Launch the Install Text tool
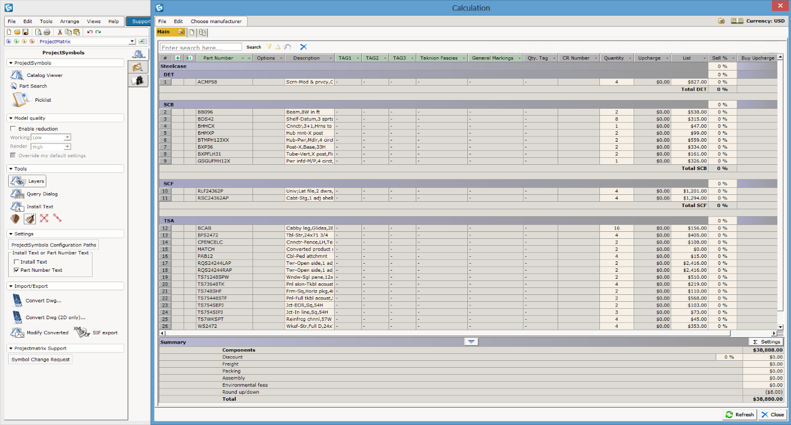The image size is (791, 425). pos(32,206)
